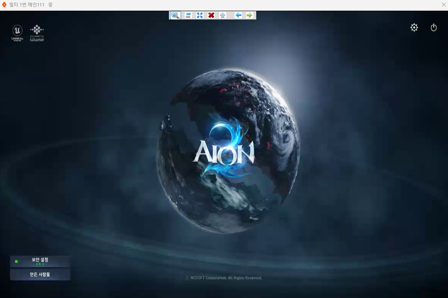Click the magnifier zoom icon in toolbar
Image resolution: width=448 pixels, height=298 pixels.
click(175, 15)
